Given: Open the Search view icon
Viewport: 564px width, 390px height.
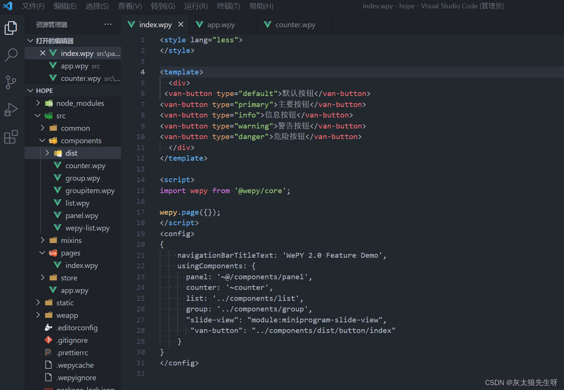Looking at the screenshot, I should click(x=11, y=55).
